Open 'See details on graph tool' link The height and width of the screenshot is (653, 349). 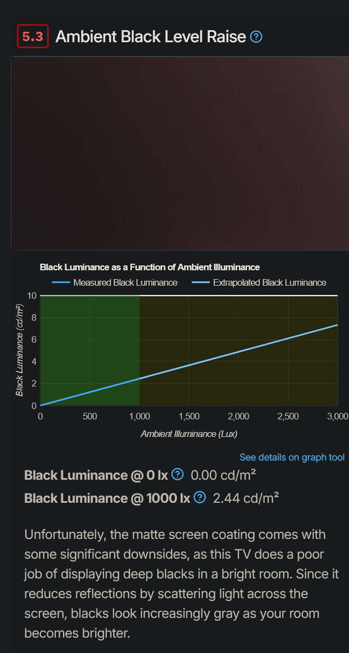[x=292, y=457]
